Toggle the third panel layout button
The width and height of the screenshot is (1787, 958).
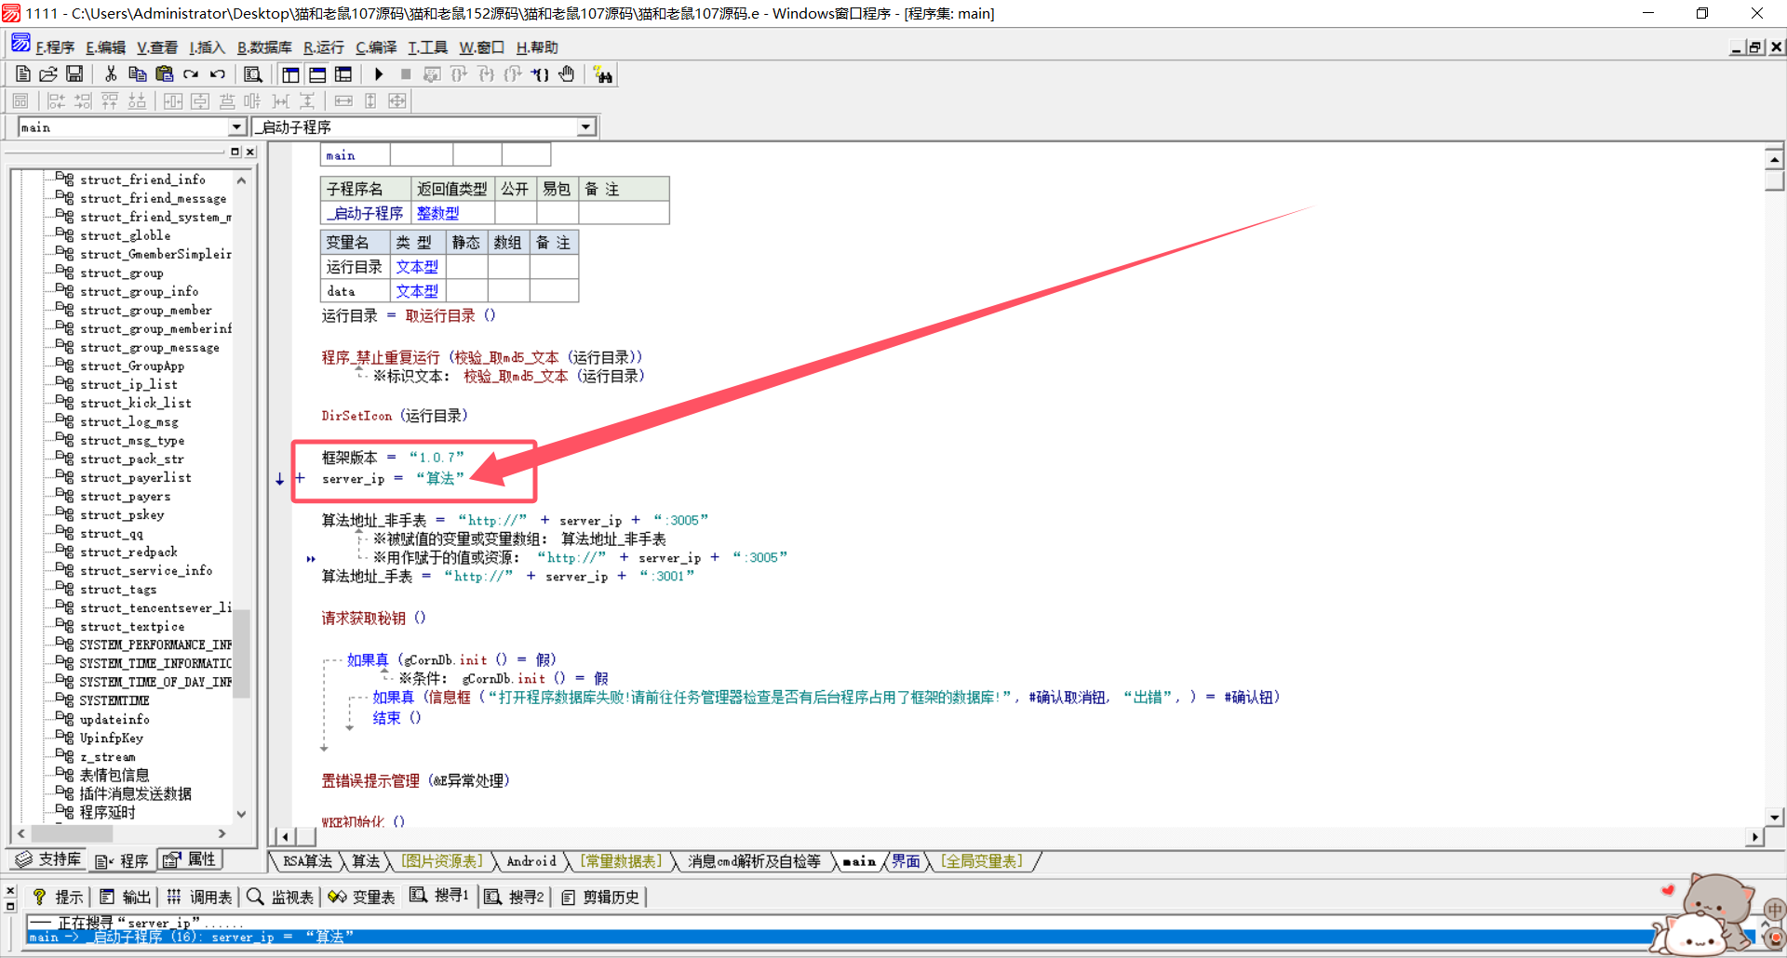pyautogui.click(x=343, y=74)
